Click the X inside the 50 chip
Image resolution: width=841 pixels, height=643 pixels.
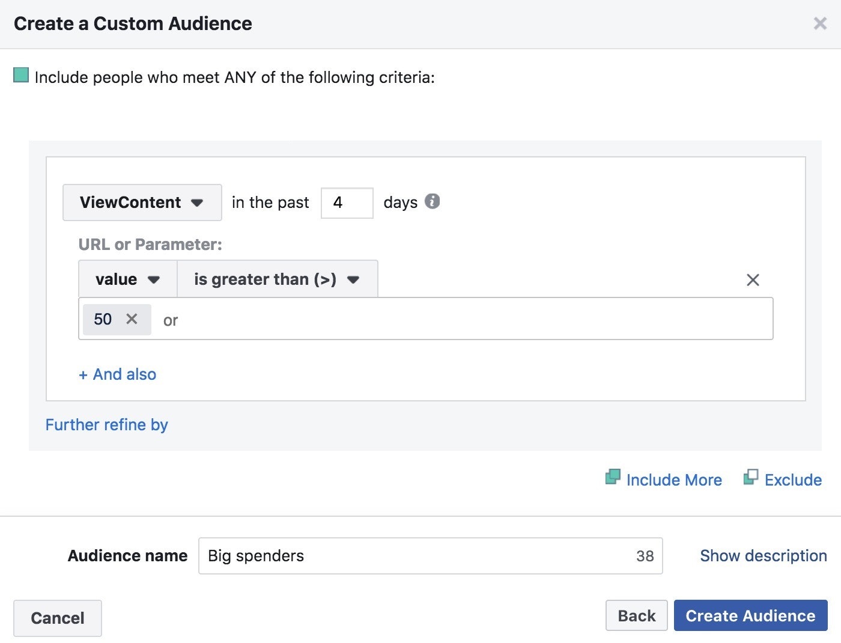[x=133, y=319]
